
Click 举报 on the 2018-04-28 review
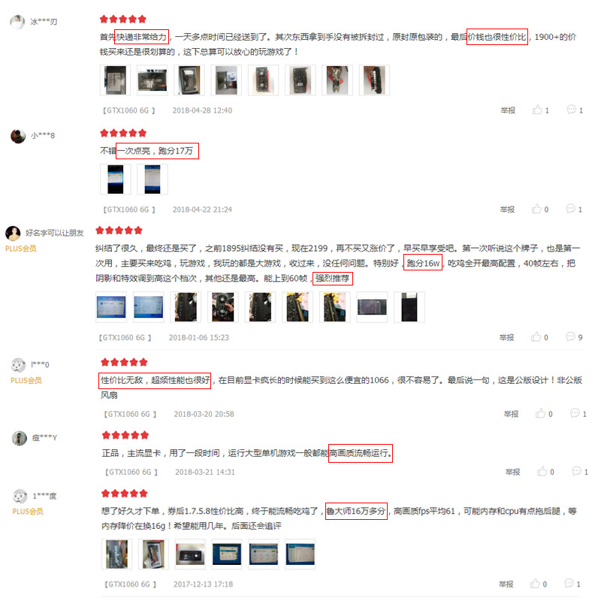click(x=508, y=110)
